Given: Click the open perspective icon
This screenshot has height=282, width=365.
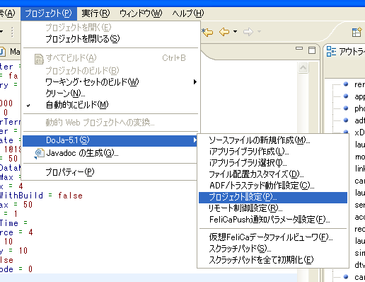Looking at the screenshot, I should tap(357, 32).
